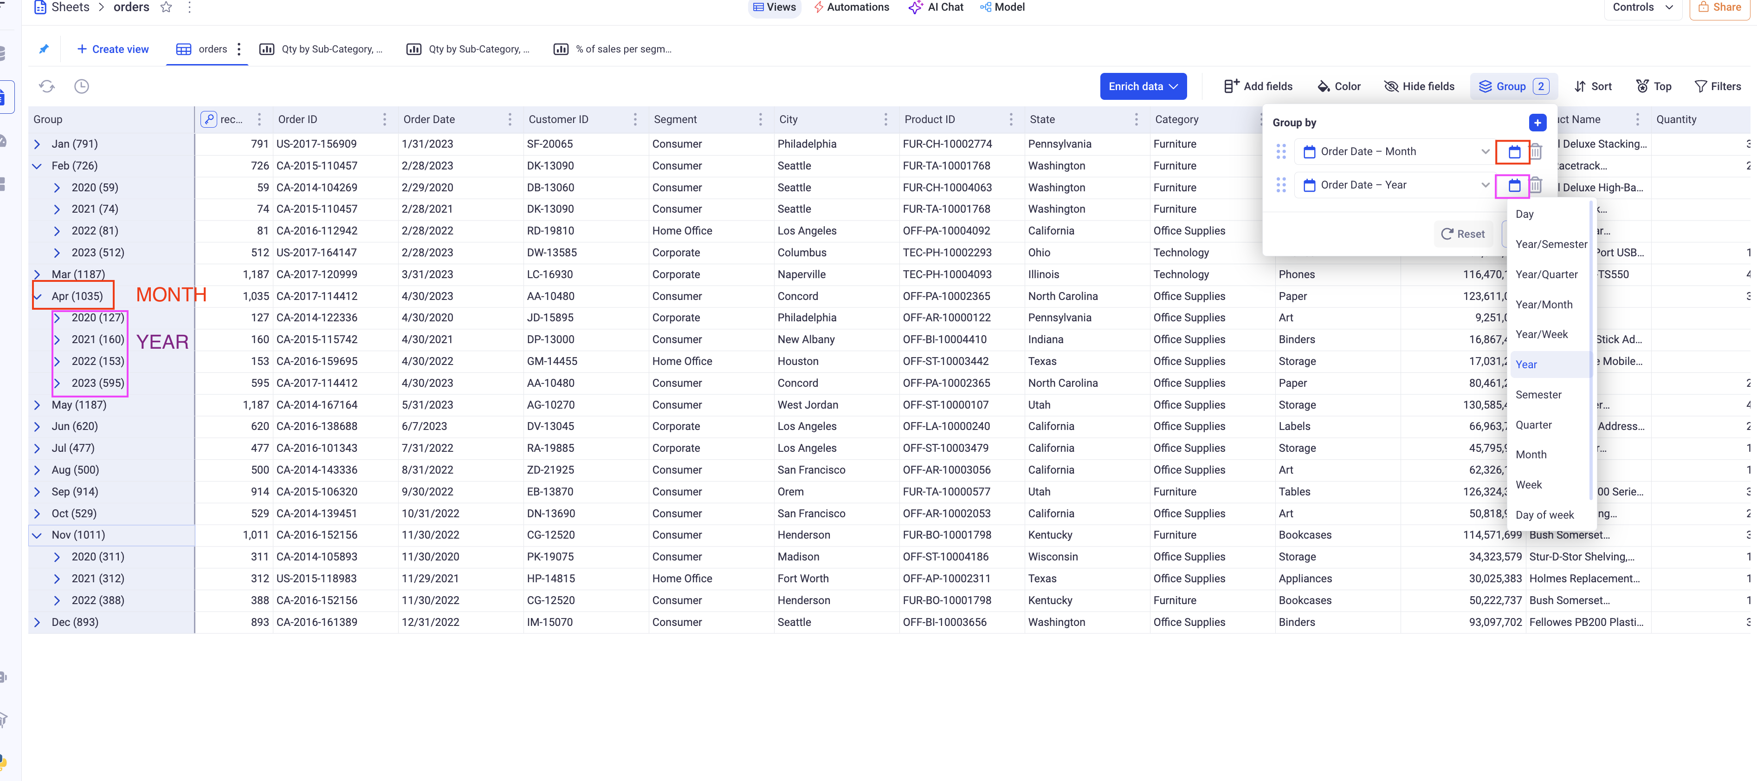Select Year/Month date grouping option
This screenshot has height=781, width=1757.
tap(1544, 305)
